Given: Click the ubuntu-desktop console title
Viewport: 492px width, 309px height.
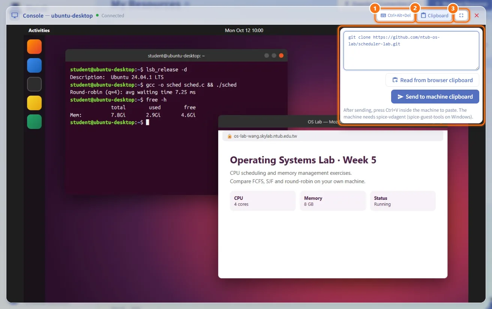Looking at the screenshot, I should pos(72,16).
